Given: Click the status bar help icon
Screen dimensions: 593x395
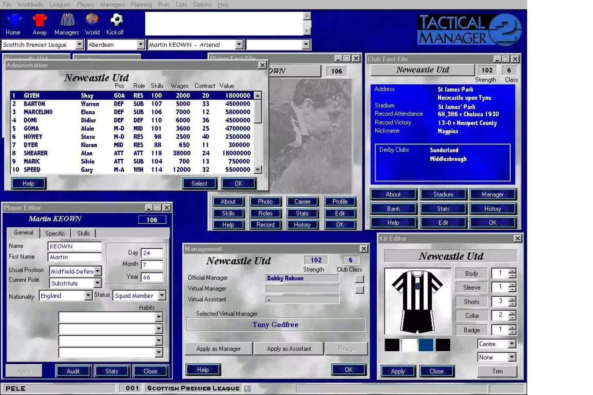Looking at the screenshot, I should click(x=247, y=388).
